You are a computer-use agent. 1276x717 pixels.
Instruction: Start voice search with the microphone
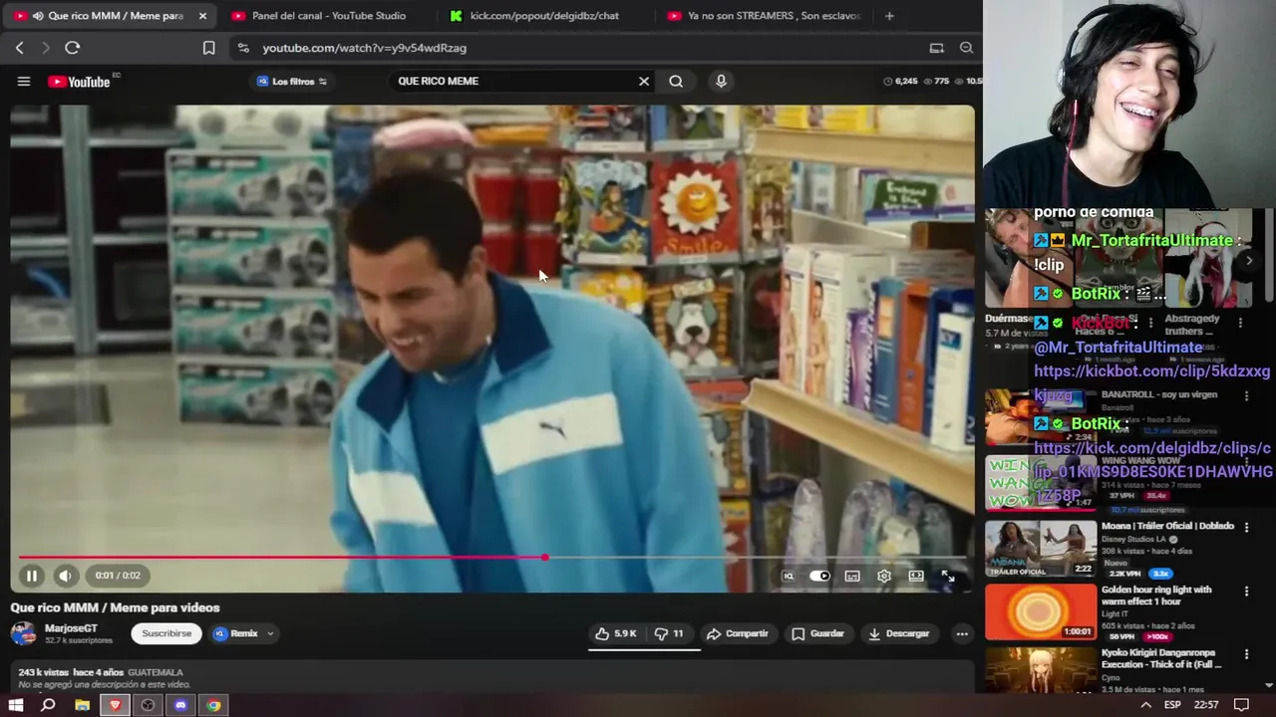(721, 82)
